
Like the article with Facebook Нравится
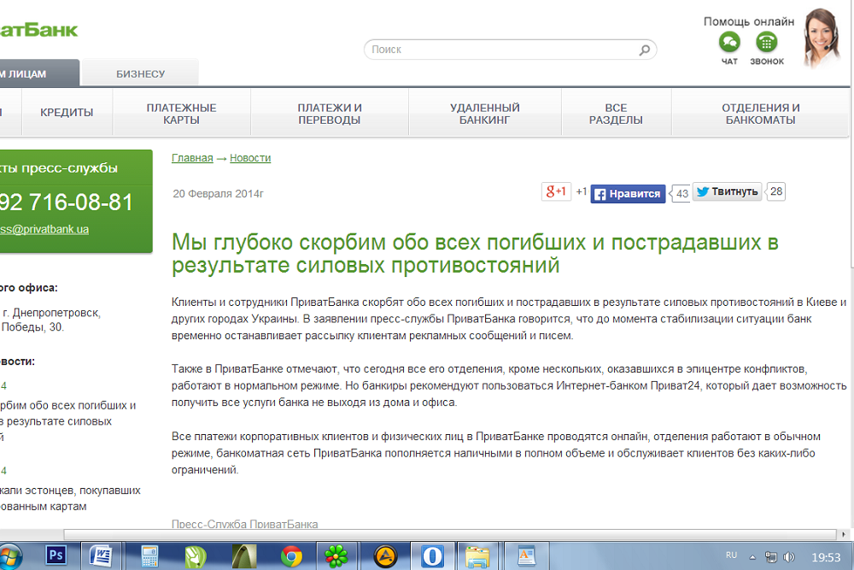628,193
